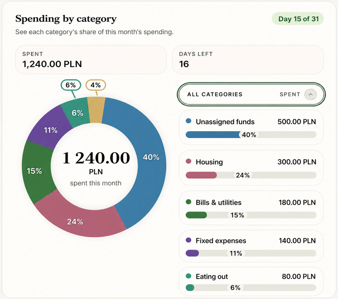Click the 'spent this month' caption
The width and height of the screenshot is (338, 299).
[x=96, y=183]
